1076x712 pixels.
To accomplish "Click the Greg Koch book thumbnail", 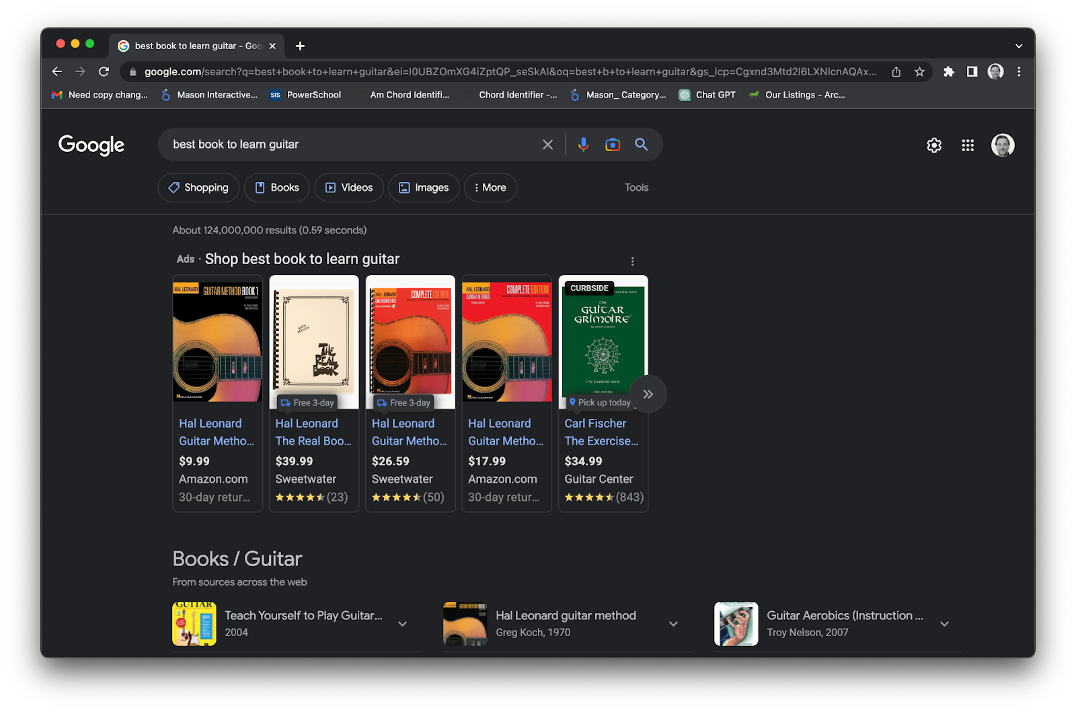I will click(x=465, y=624).
